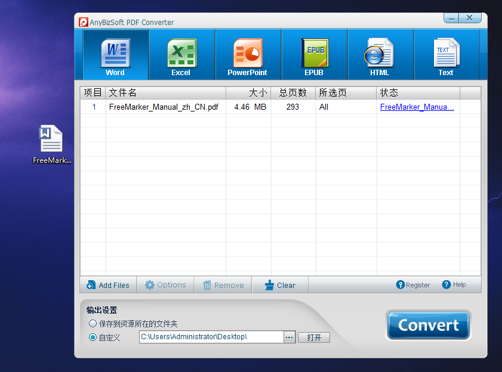The width and height of the screenshot is (502, 372).
Task: Open Help
Action: point(454,284)
